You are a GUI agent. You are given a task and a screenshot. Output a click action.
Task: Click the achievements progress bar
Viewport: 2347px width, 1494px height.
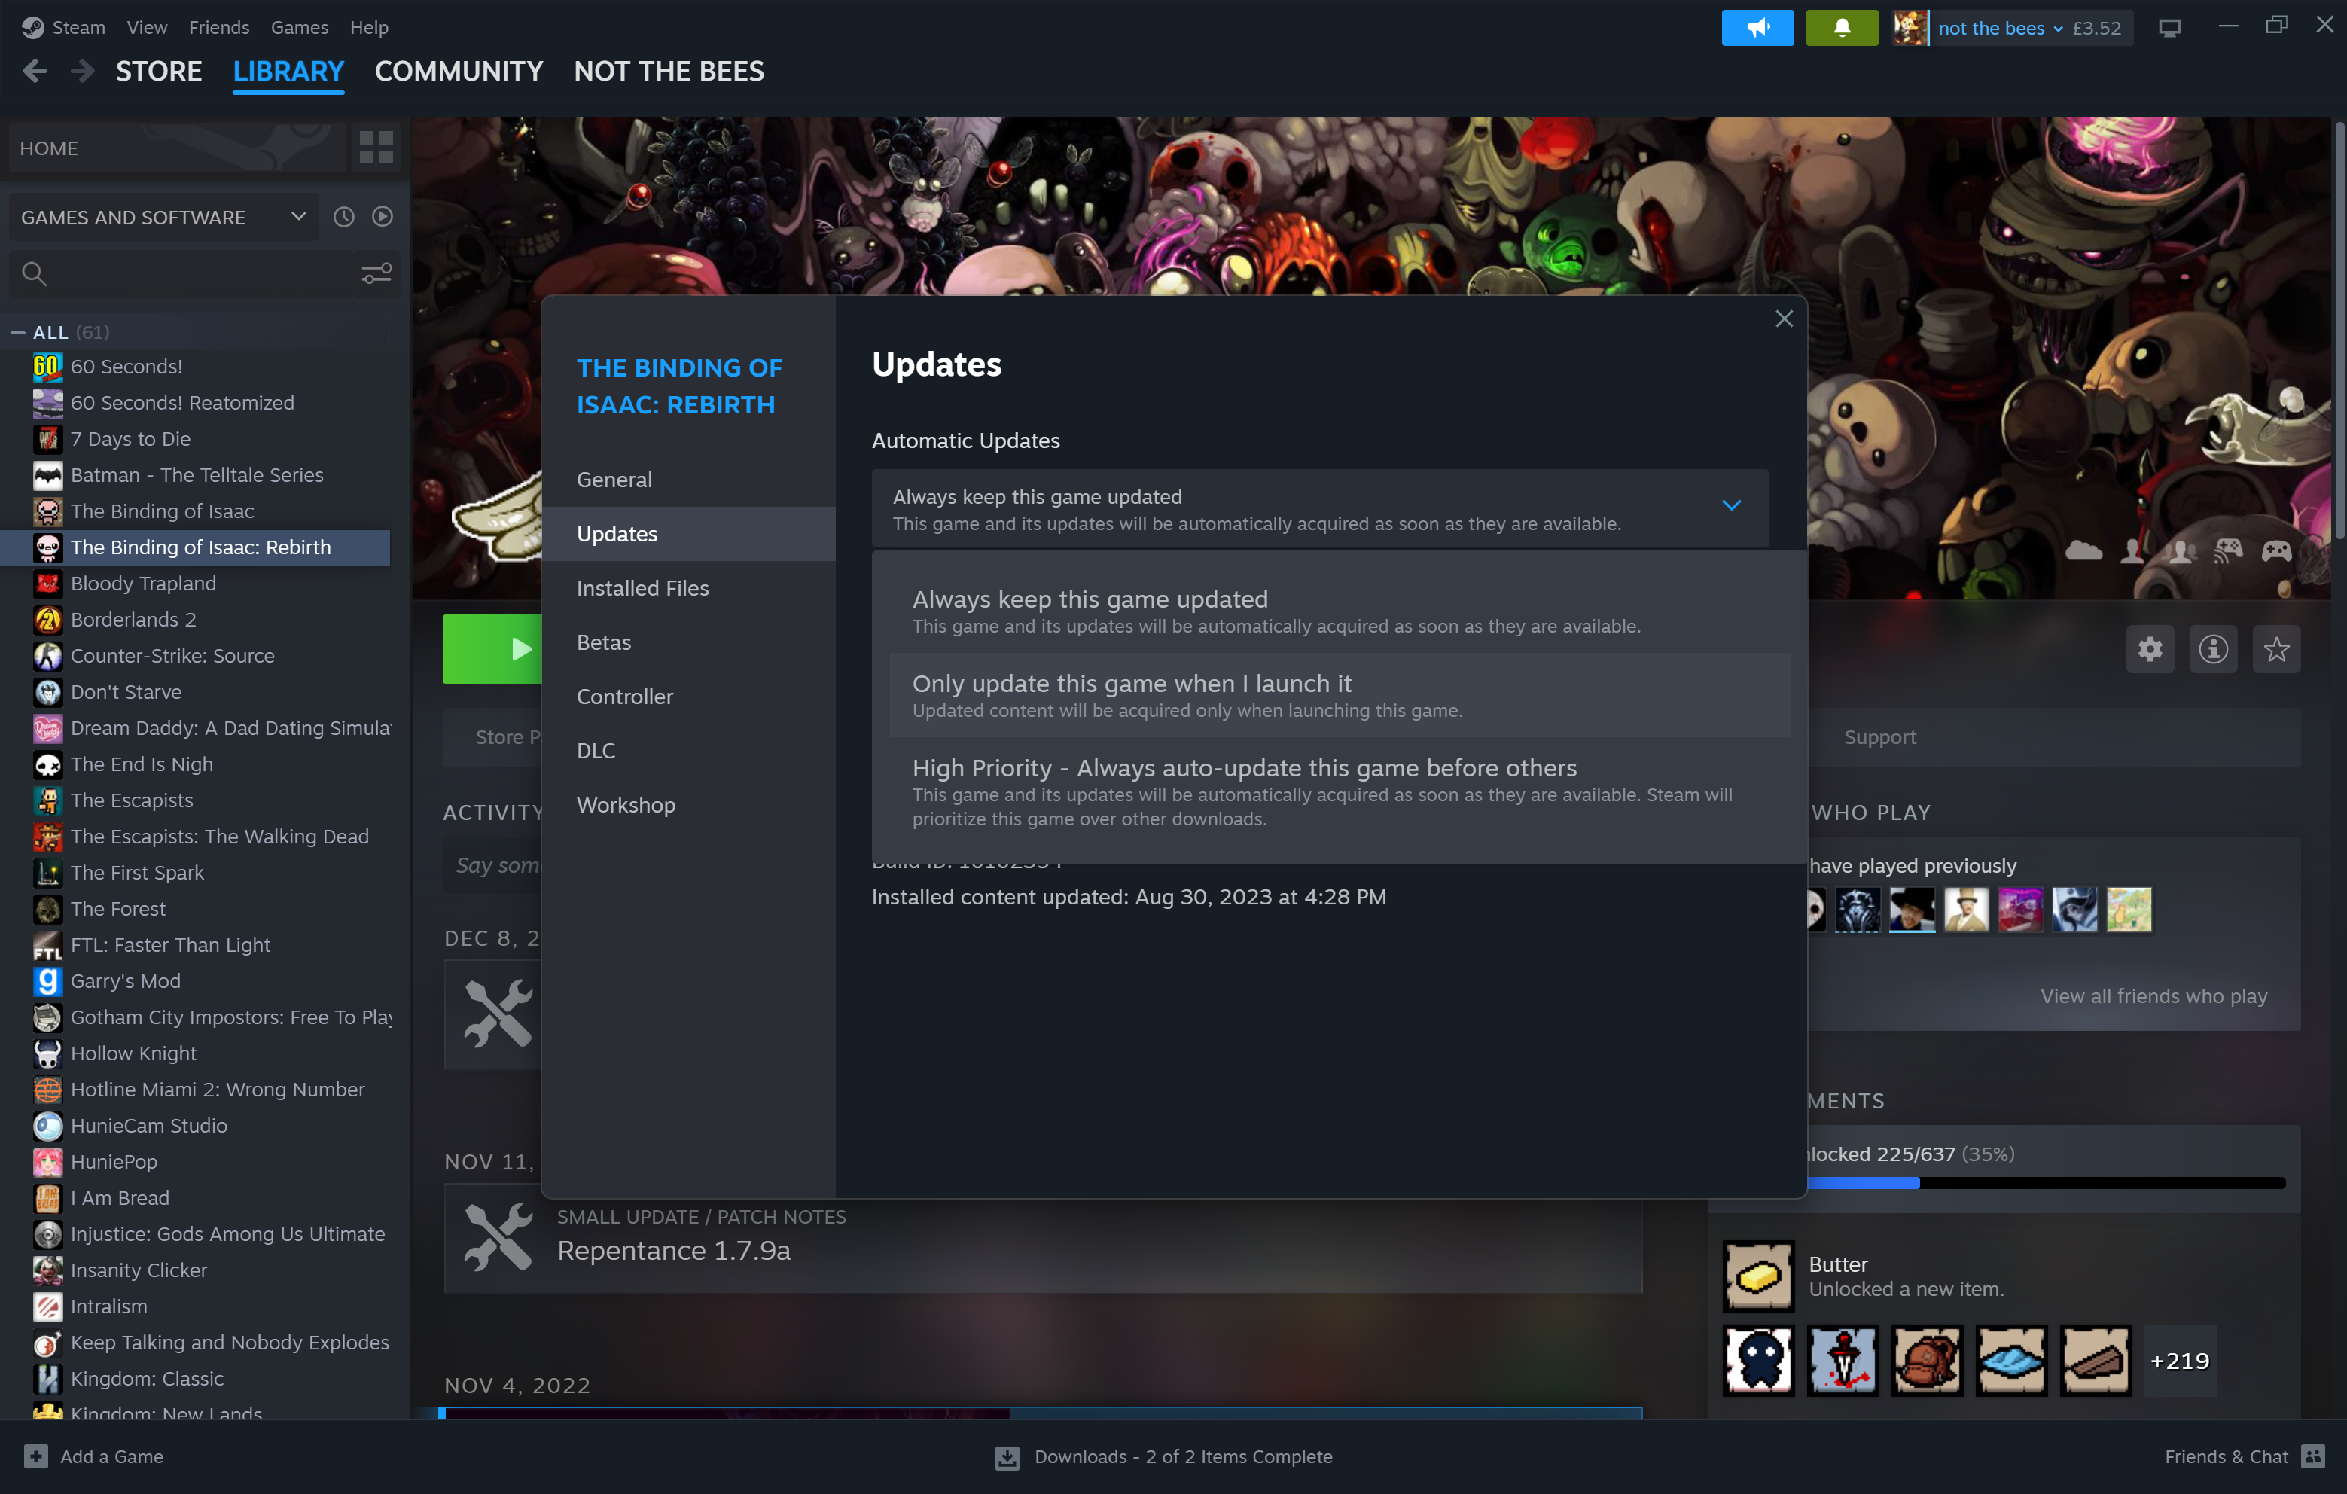(x=2046, y=1182)
